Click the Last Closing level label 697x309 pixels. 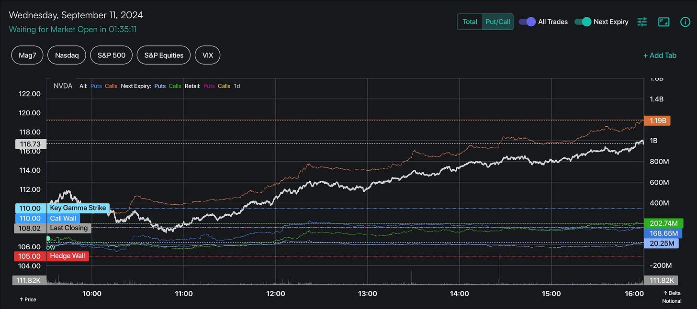(x=69, y=228)
